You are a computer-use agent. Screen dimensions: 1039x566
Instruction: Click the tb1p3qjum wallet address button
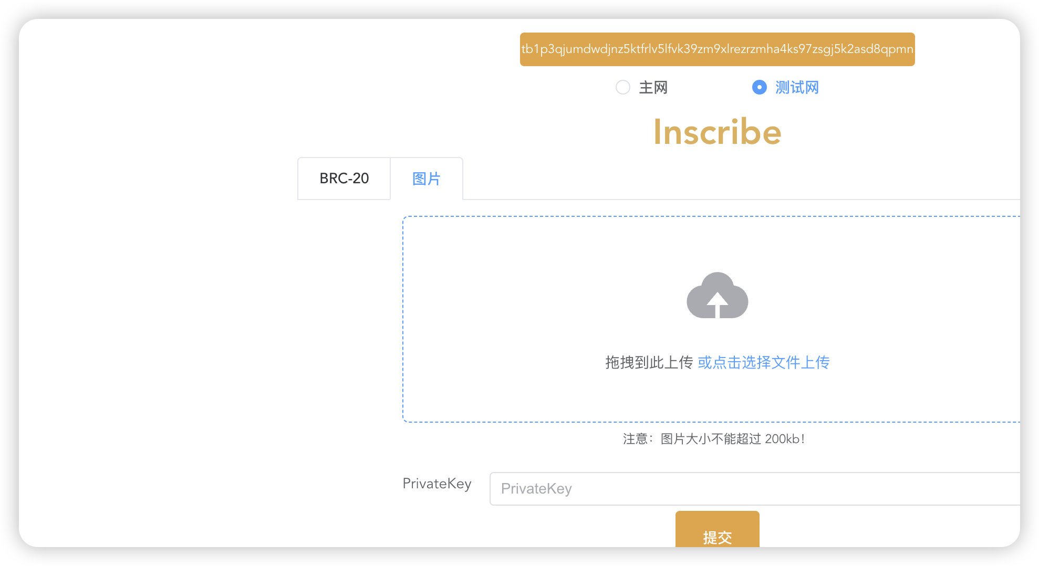(x=717, y=49)
